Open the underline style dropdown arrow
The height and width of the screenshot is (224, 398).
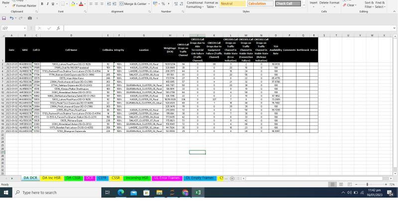(x=57, y=4)
